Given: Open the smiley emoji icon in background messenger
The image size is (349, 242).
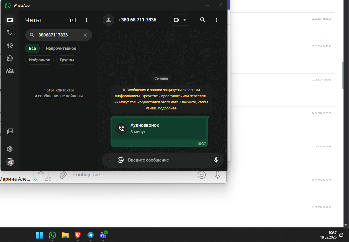Looking at the screenshot, I should 202,175.
